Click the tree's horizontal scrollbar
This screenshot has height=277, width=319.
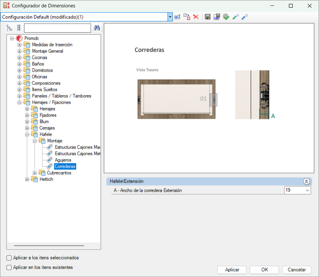(x=49, y=246)
